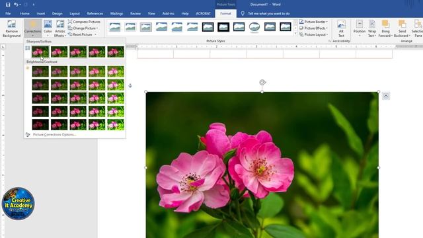The height and width of the screenshot is (238, 423).
Task: Click the pink flower picture
Action: pyautogui.click(x=262, y=165)
